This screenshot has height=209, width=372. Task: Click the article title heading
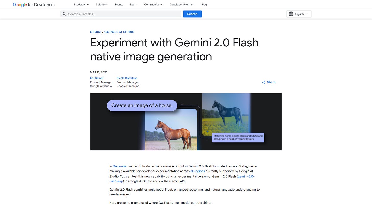(174, 49)
